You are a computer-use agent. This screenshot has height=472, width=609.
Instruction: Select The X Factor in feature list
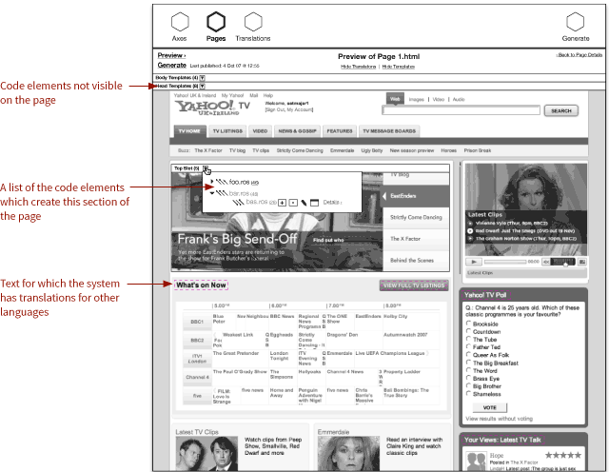coord(416,239)
